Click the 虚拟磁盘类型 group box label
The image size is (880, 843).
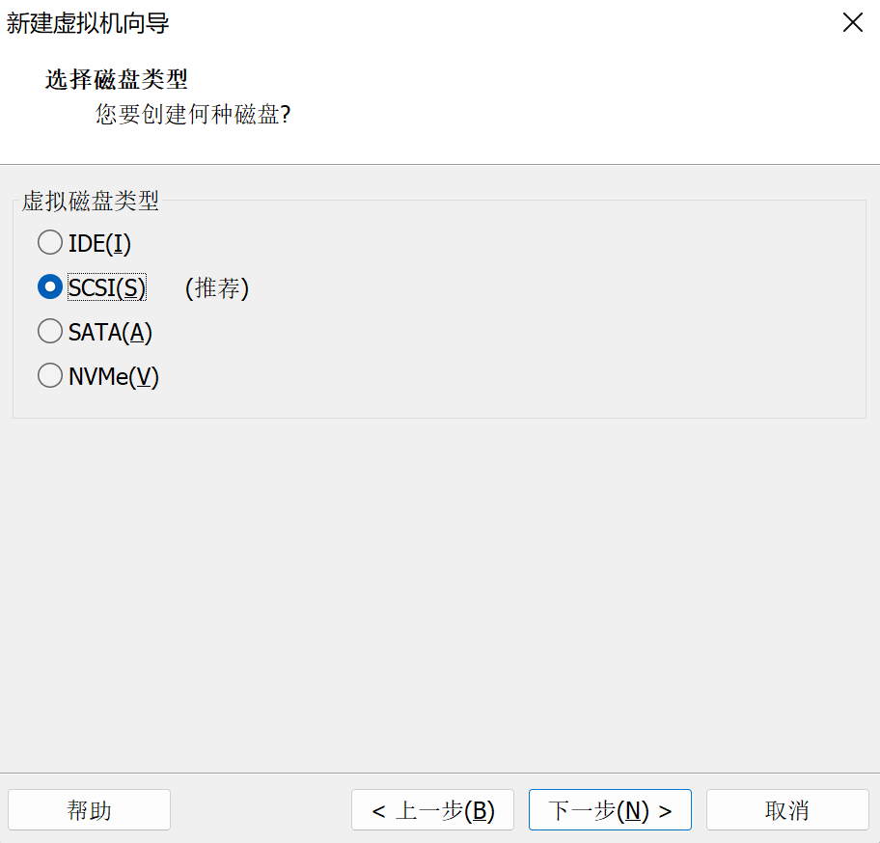tap(91, 202)
